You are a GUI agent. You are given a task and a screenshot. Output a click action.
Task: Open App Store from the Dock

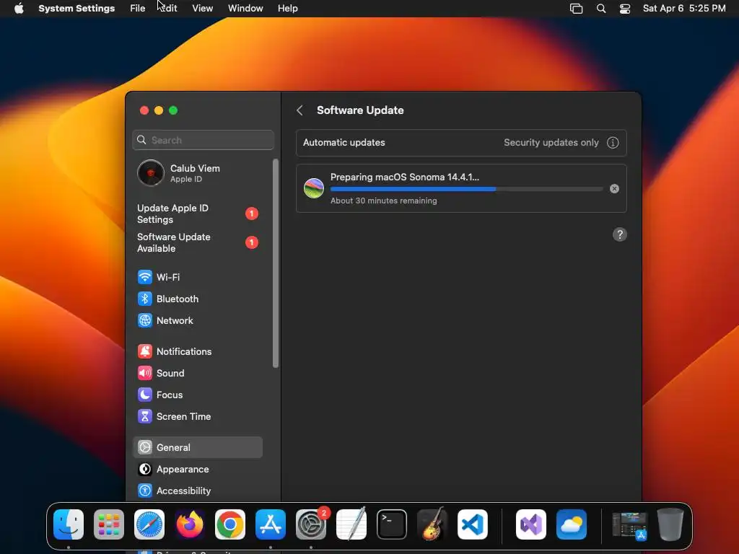(x=271, y=524)
